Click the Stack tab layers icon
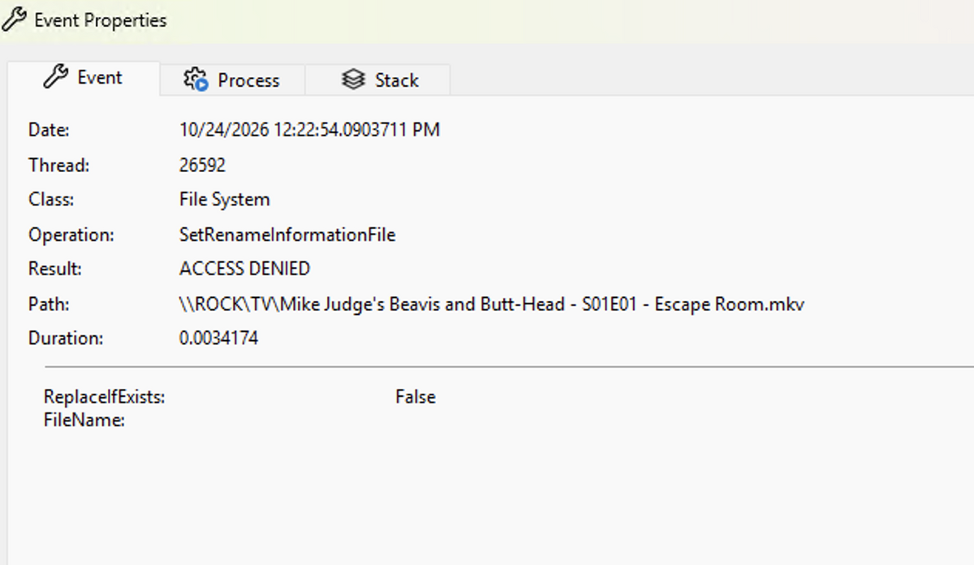 (353, 80)
